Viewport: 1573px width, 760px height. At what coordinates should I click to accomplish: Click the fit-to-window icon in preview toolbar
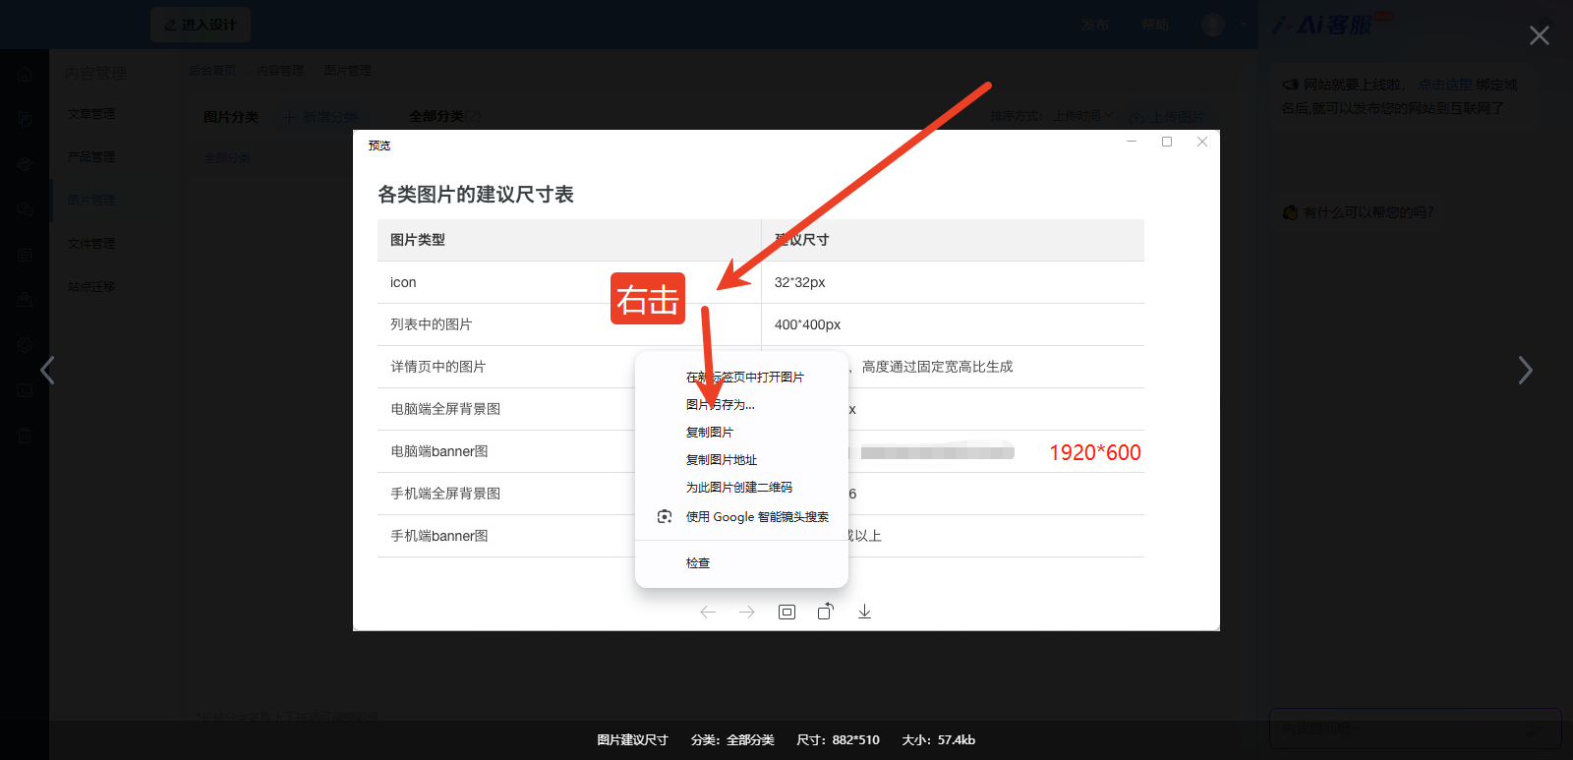click(786, 612)
